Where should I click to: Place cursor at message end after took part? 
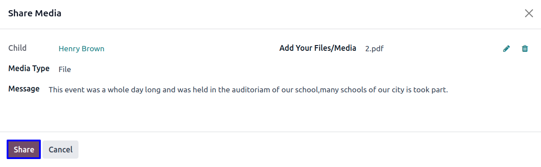click(x=449, y=90)
